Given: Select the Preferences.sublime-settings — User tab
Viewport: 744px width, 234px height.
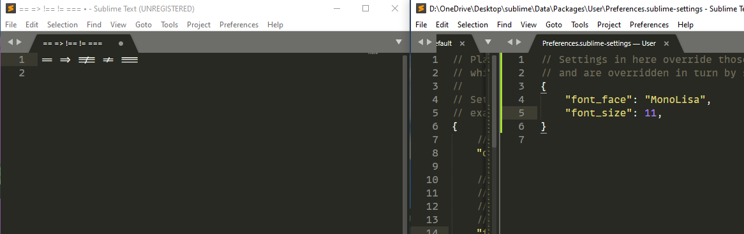Looking at the screenshot, I should pyautogui.click(x=599, y=43).
